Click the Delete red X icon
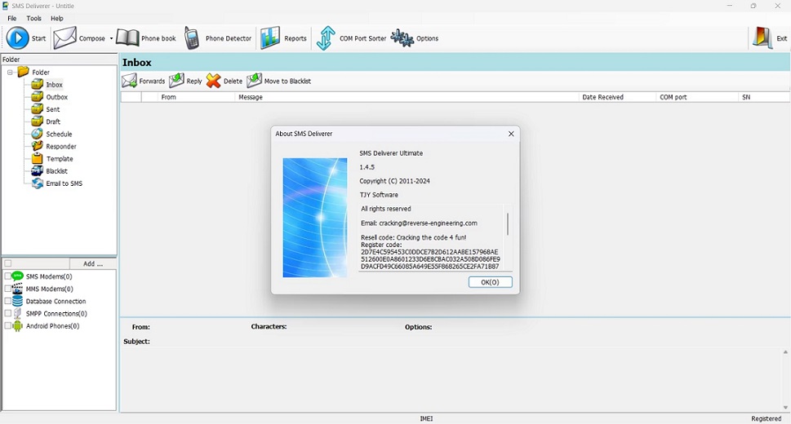Screen dimensions: 791x424 [213, 81]
